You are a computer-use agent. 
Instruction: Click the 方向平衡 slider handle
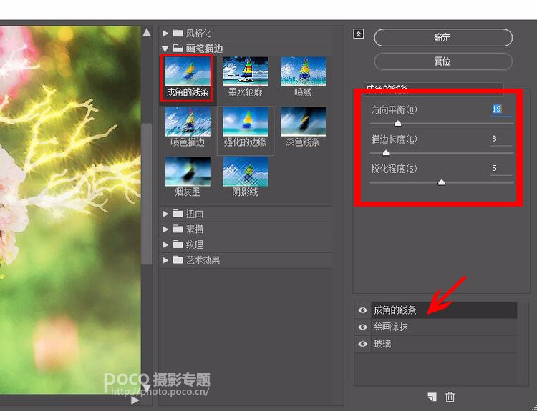click(x=397, y=123)
